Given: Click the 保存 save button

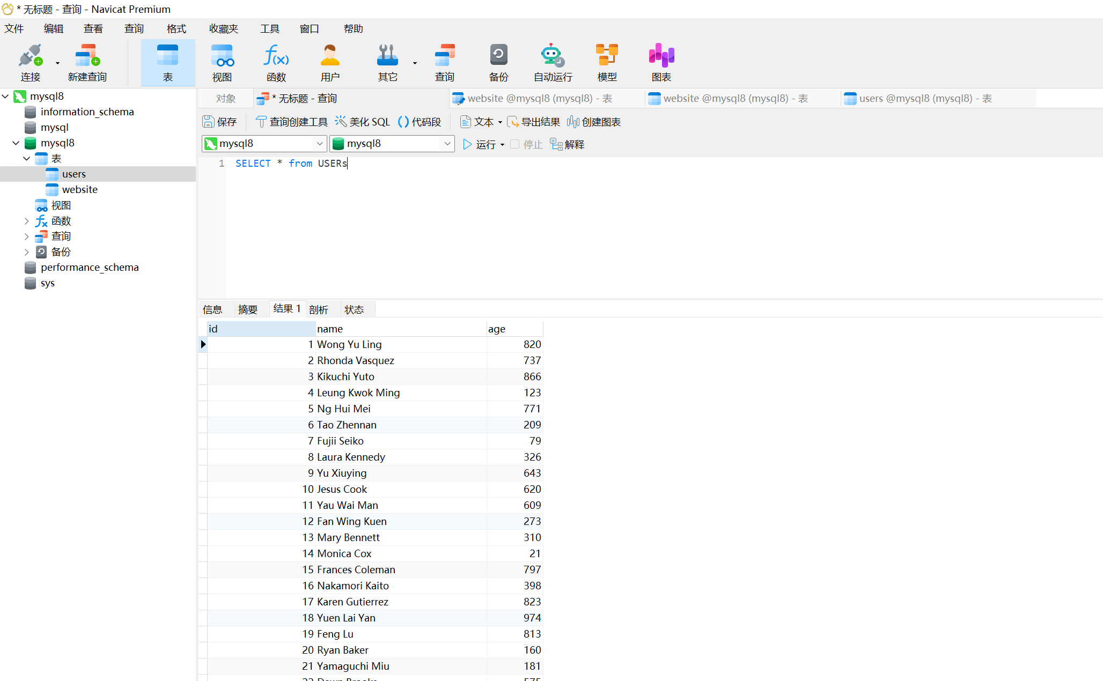Looking at the screenshot, I should (220, 122).
